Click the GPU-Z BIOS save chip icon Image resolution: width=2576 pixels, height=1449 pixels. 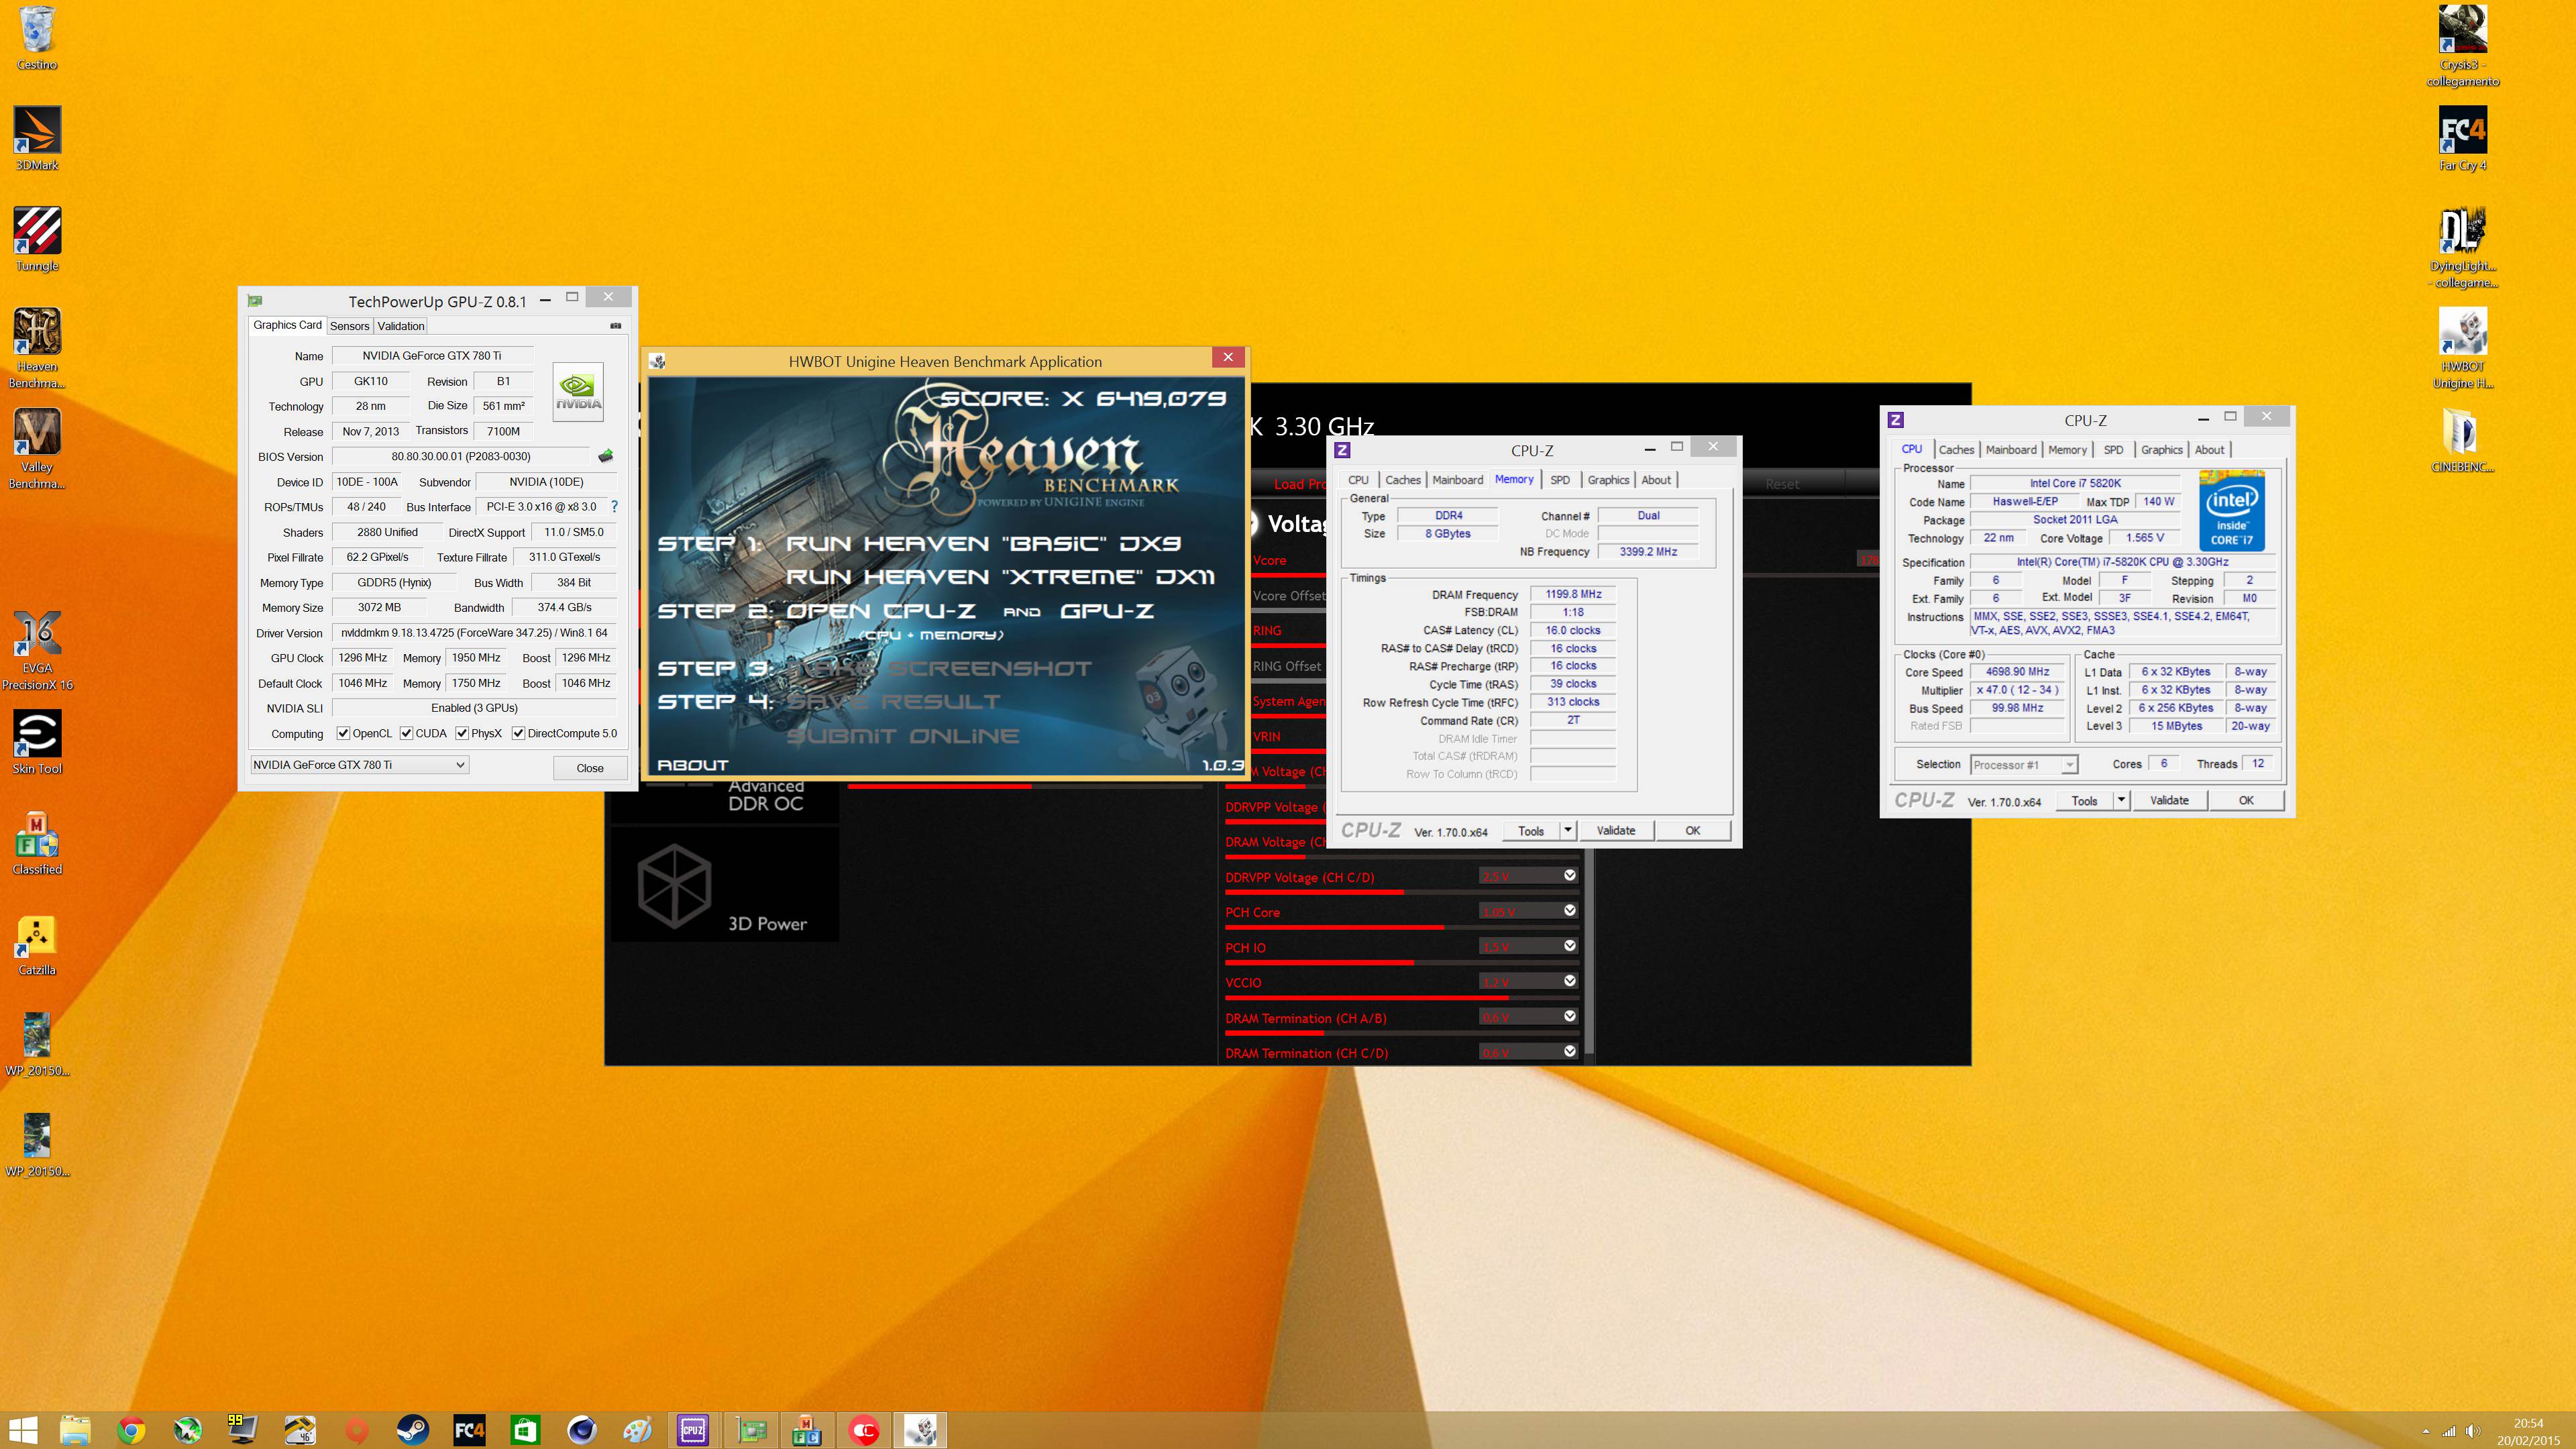606,456
